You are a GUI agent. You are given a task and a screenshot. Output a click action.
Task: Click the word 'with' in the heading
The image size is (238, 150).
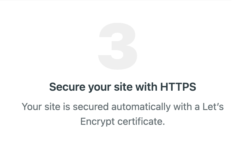[146, 87]
